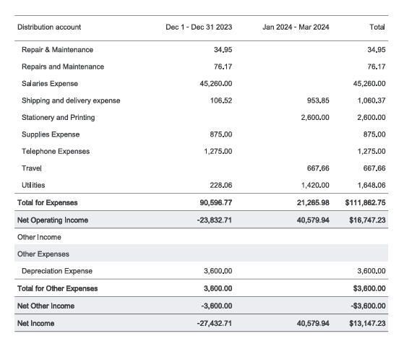Select Shipping and delivery expense 953.85 amount
The width and height of the screenshot is (404, 362).
click(x=318, y=100)
